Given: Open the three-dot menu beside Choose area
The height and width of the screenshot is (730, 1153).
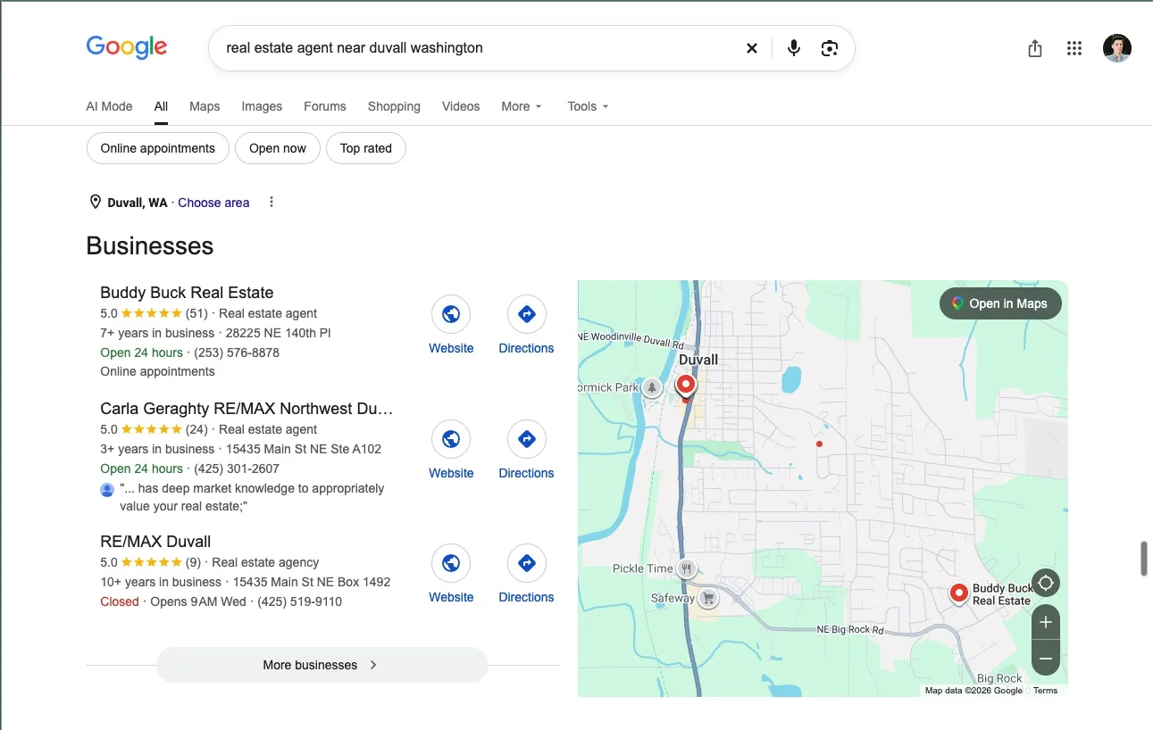Looking at the screenshot, I should 272,202.
